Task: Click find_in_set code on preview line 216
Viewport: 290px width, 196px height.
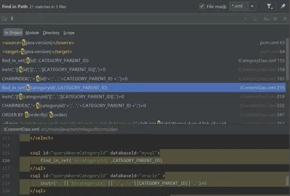Action: pos(101,161)
